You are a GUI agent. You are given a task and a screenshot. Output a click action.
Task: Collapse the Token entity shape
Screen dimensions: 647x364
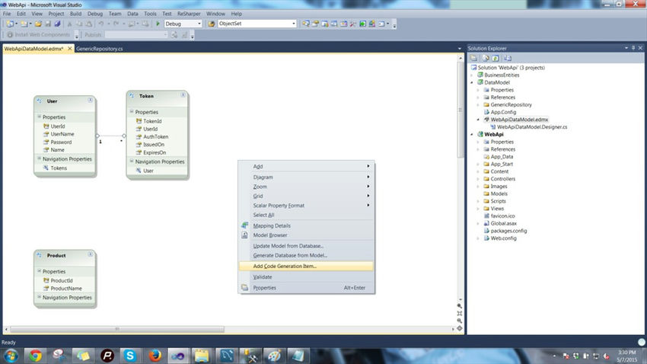[183, 95]
